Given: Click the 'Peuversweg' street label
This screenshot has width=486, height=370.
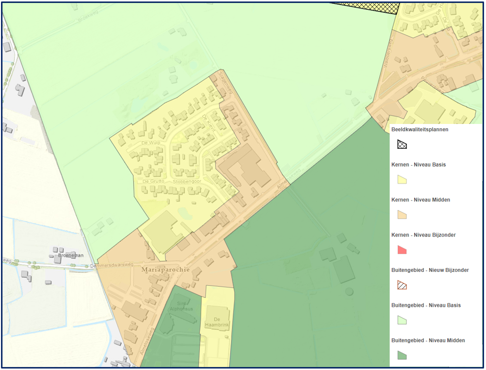Looking at the screenshot, I should click(432, 85).
